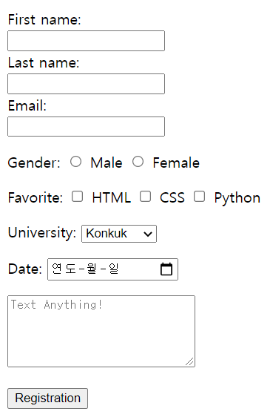Image resolution: width=270 pixels, height=420 pixels.
Task: Tick the CSS checkbox
Action: click(145, 197)
